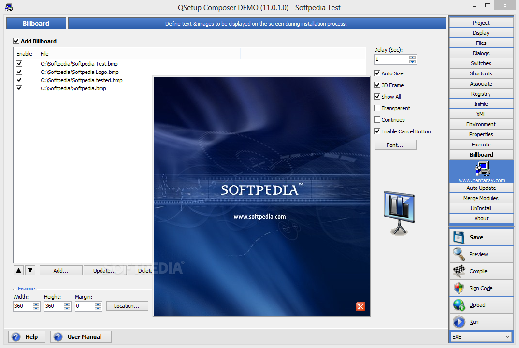Viewport: 519px width, 348px height.
Task: Open the www.pantaray.com link
Action: point(482,180)
